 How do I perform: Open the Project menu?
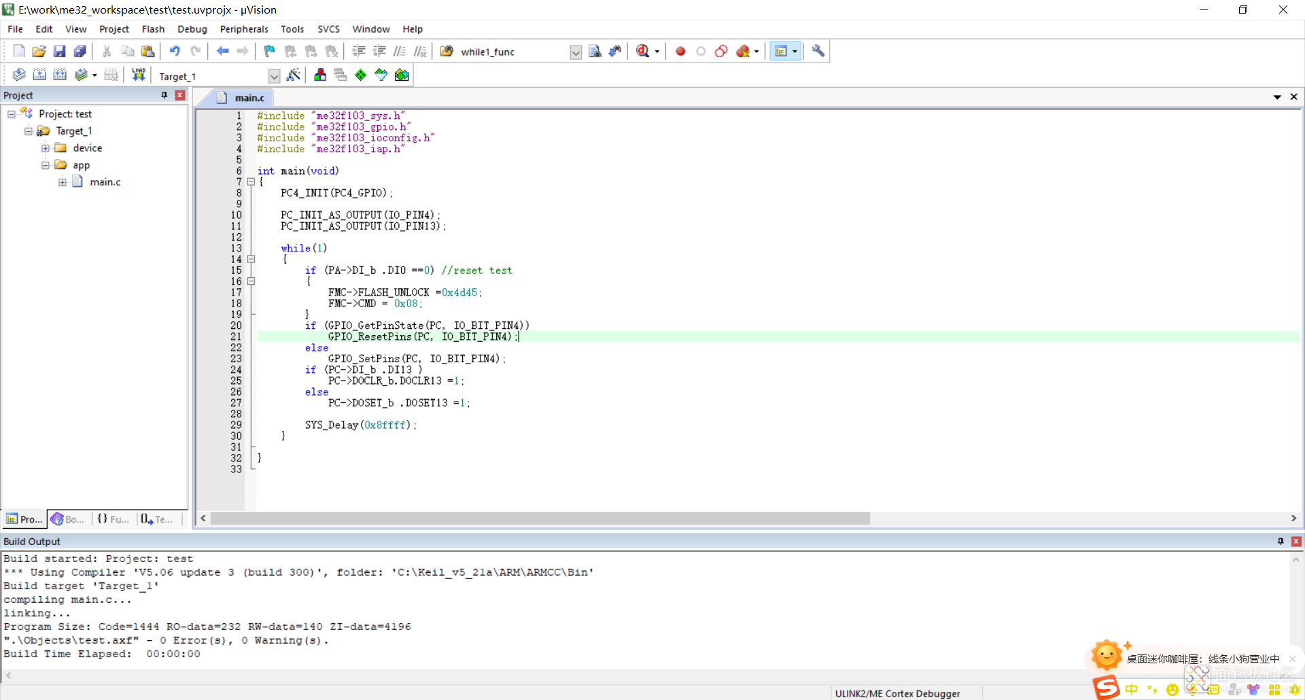pyautogui.click(x=114, y=29)
